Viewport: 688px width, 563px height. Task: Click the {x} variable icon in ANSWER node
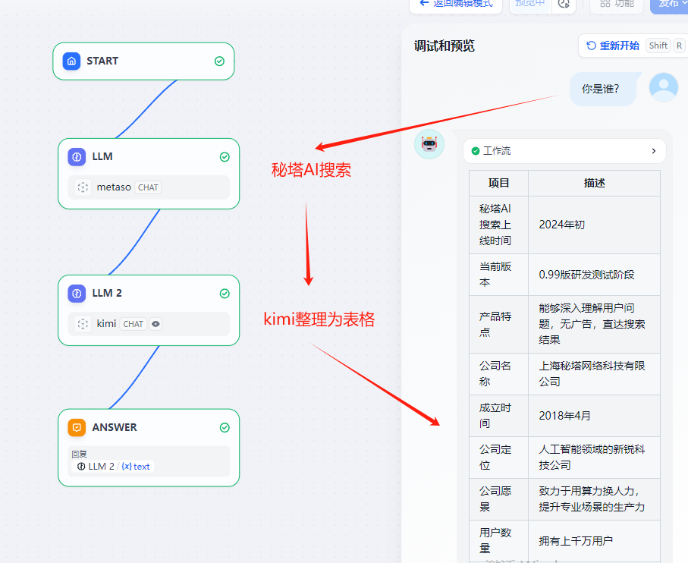[127, 466]
